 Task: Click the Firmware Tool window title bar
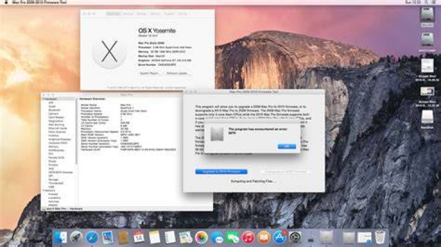(x=254, y=92)
